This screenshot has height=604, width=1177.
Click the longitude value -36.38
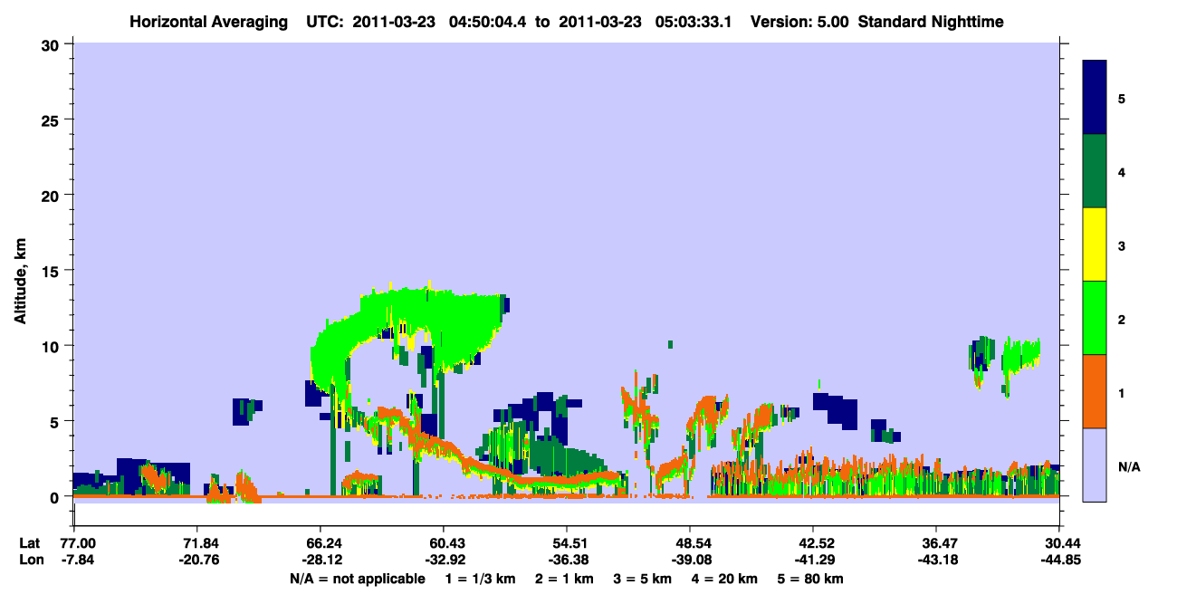pos(567,559)
